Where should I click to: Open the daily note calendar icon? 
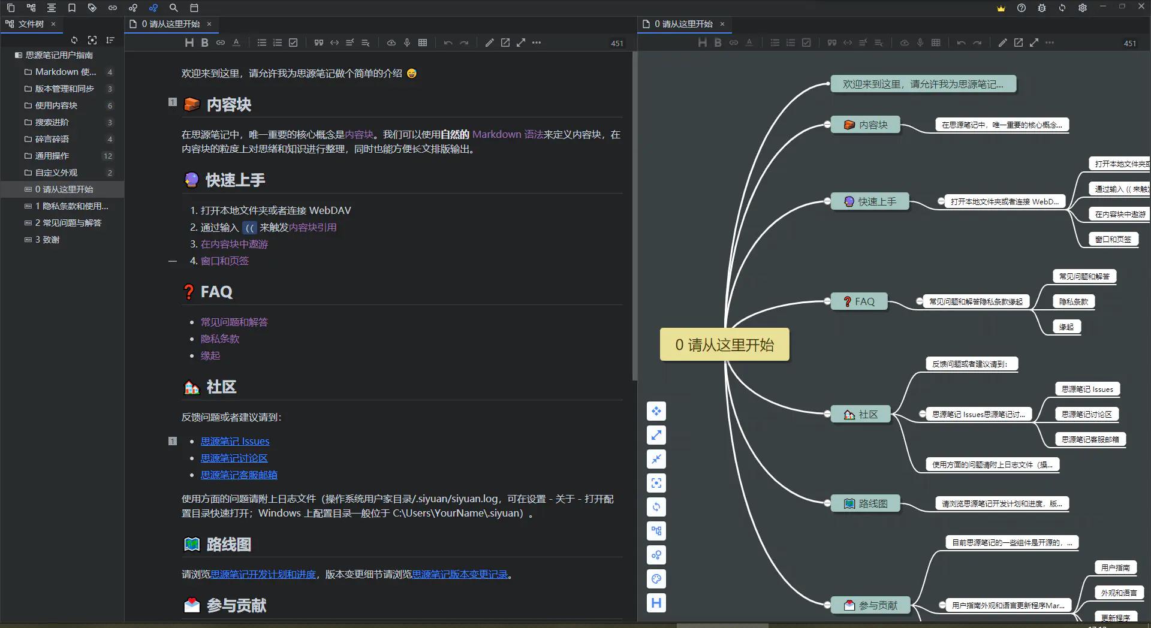pos(194,8)
